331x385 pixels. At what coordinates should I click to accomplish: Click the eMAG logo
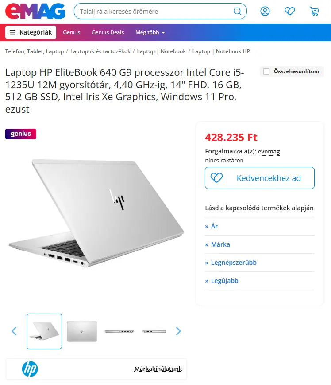pos(35,11)
